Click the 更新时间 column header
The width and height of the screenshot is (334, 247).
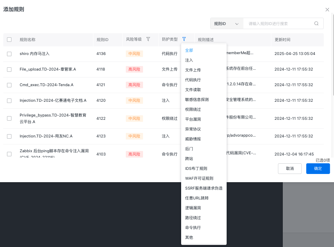tap(282, 39)
